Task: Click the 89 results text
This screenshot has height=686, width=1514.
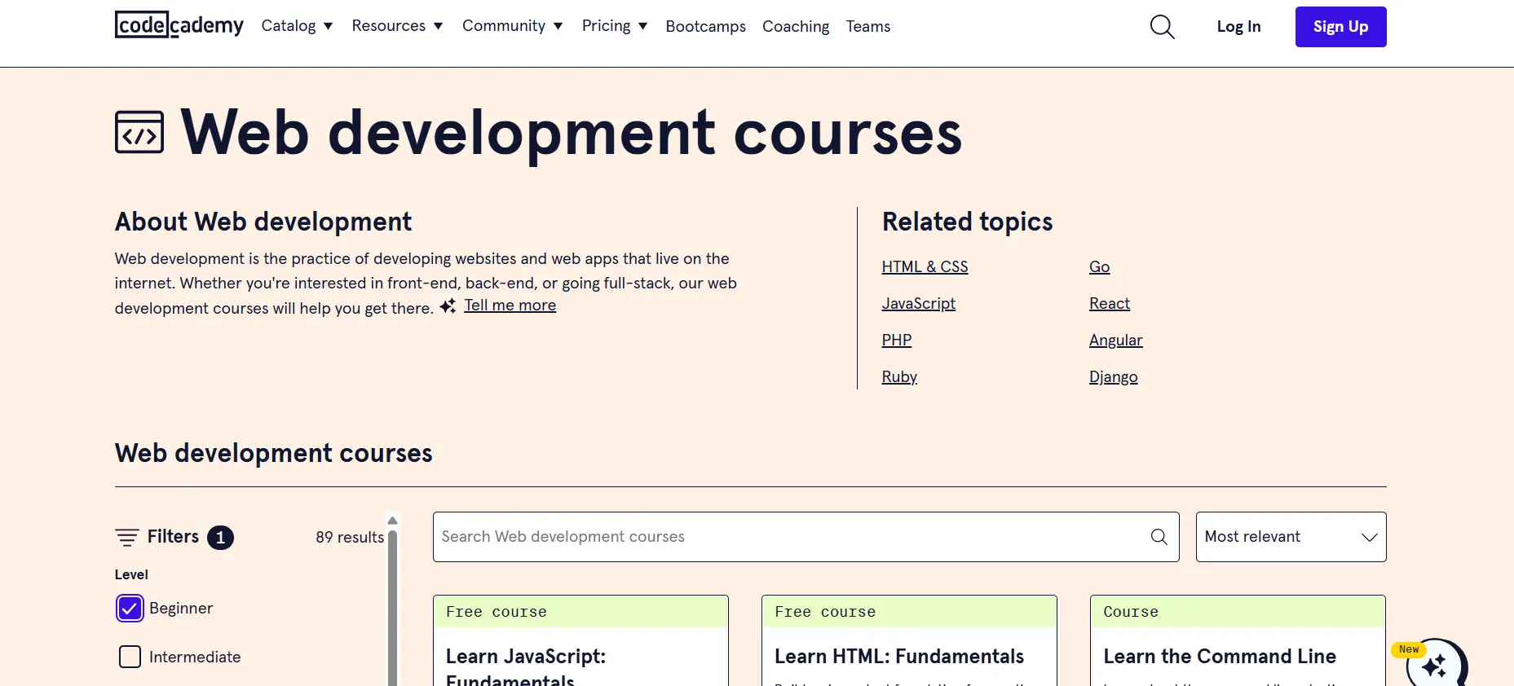Action: click(x=350, y=538)
